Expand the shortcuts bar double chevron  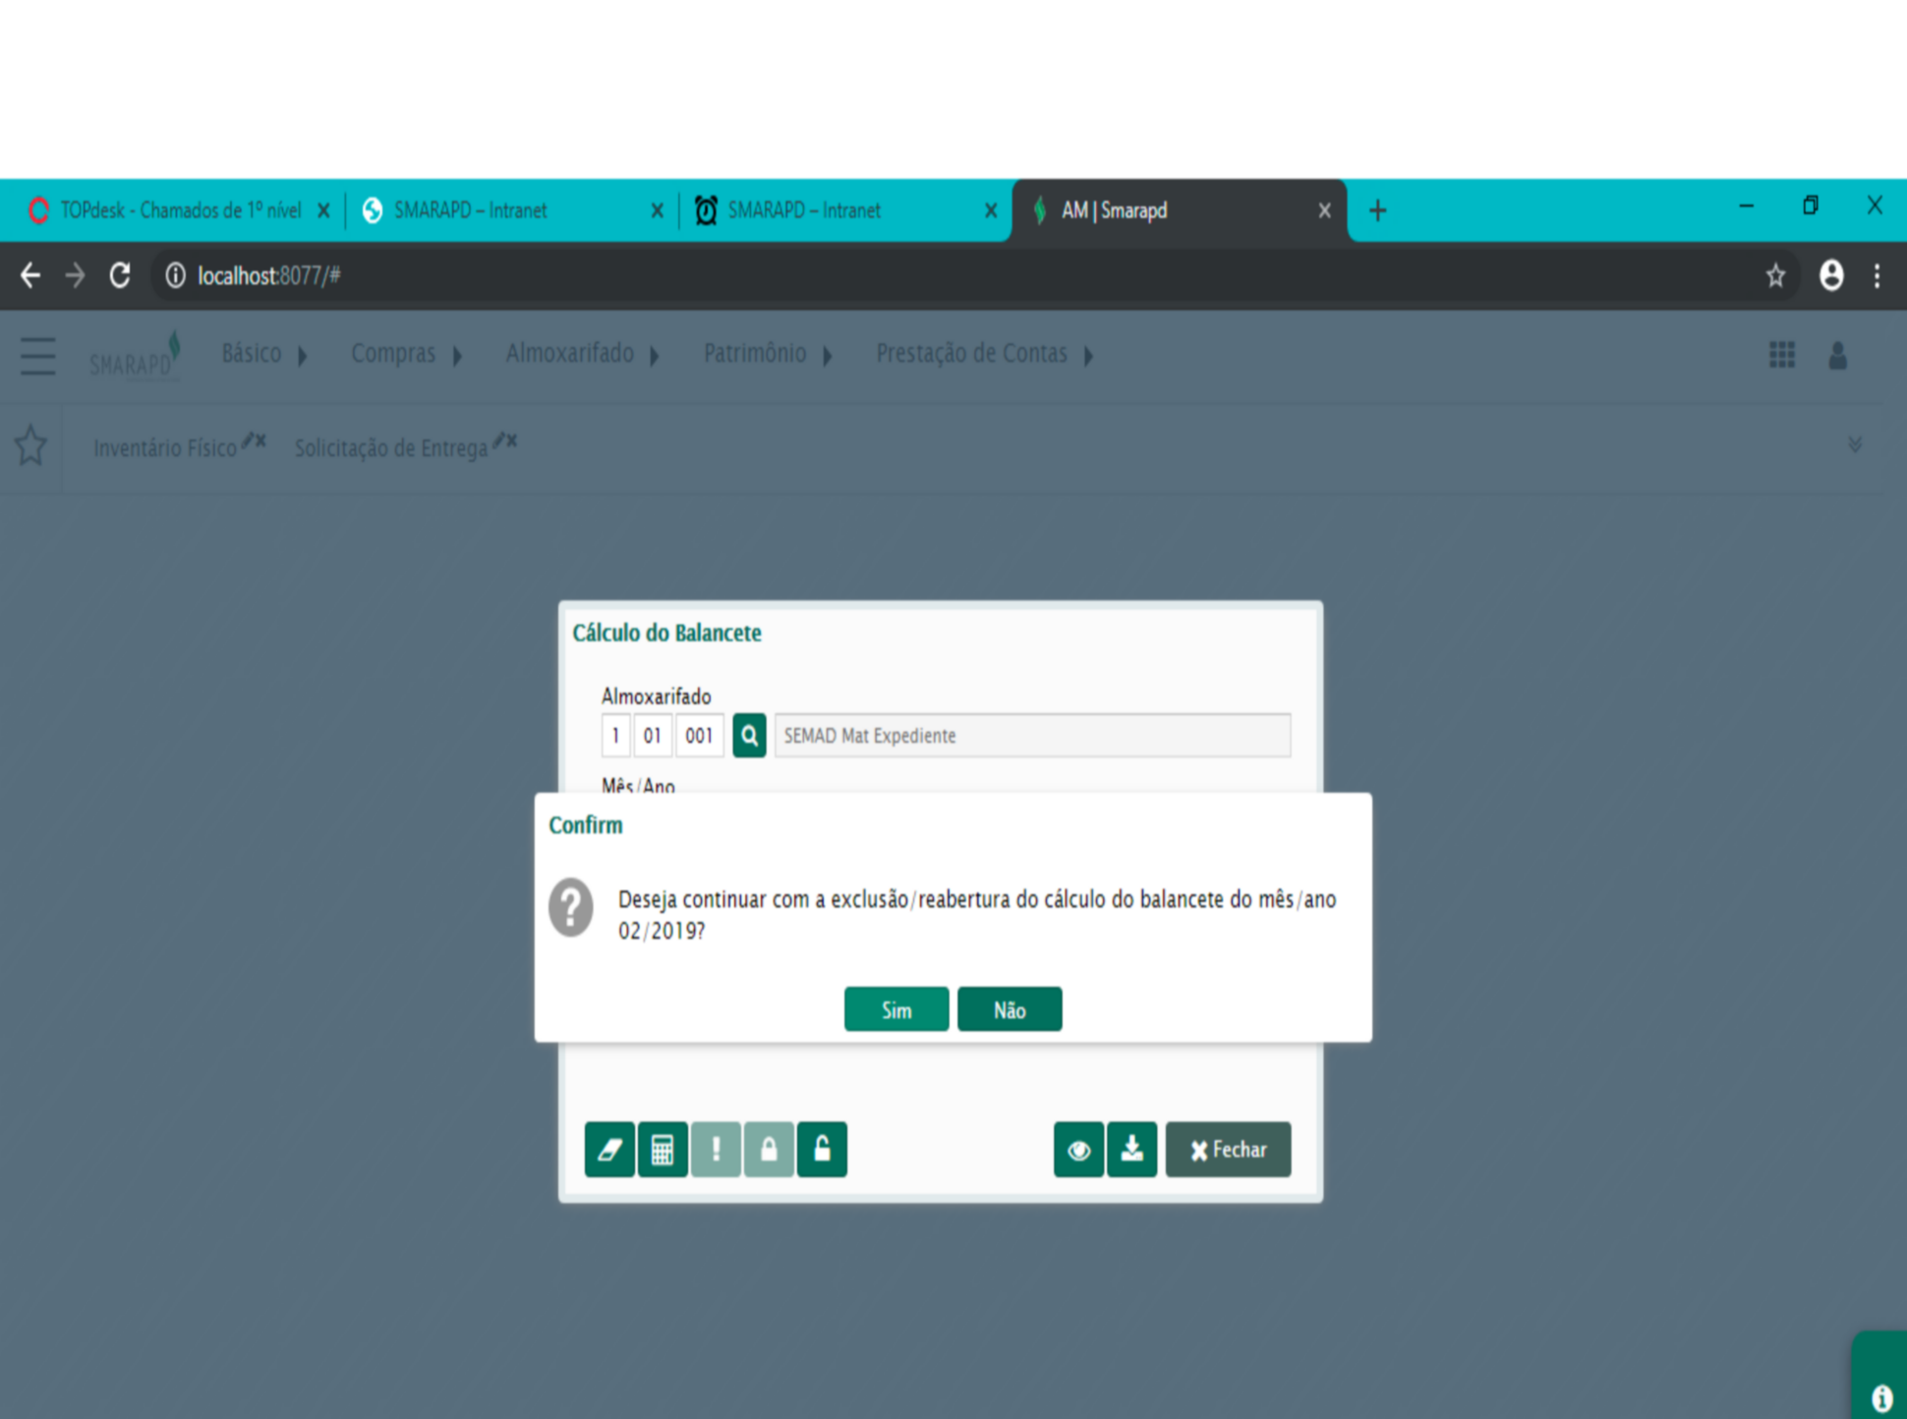(1855, 445)
